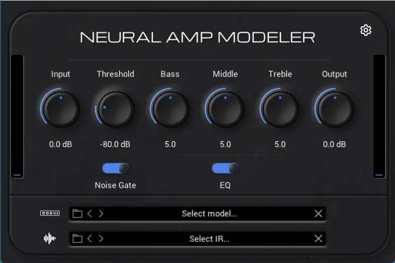Open folder to browse for IR file
Screen dimensions: 395x263
pyautogui.click(x=77, y=238)
